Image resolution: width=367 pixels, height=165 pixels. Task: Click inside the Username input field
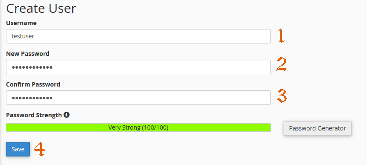(138, 36)
